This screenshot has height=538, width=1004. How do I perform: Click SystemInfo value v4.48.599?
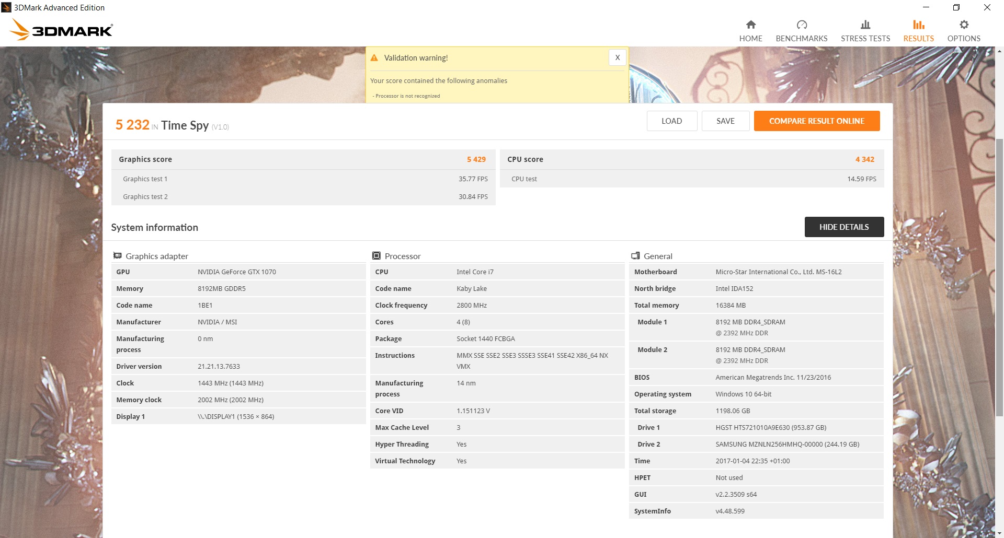tap(730, 511)
